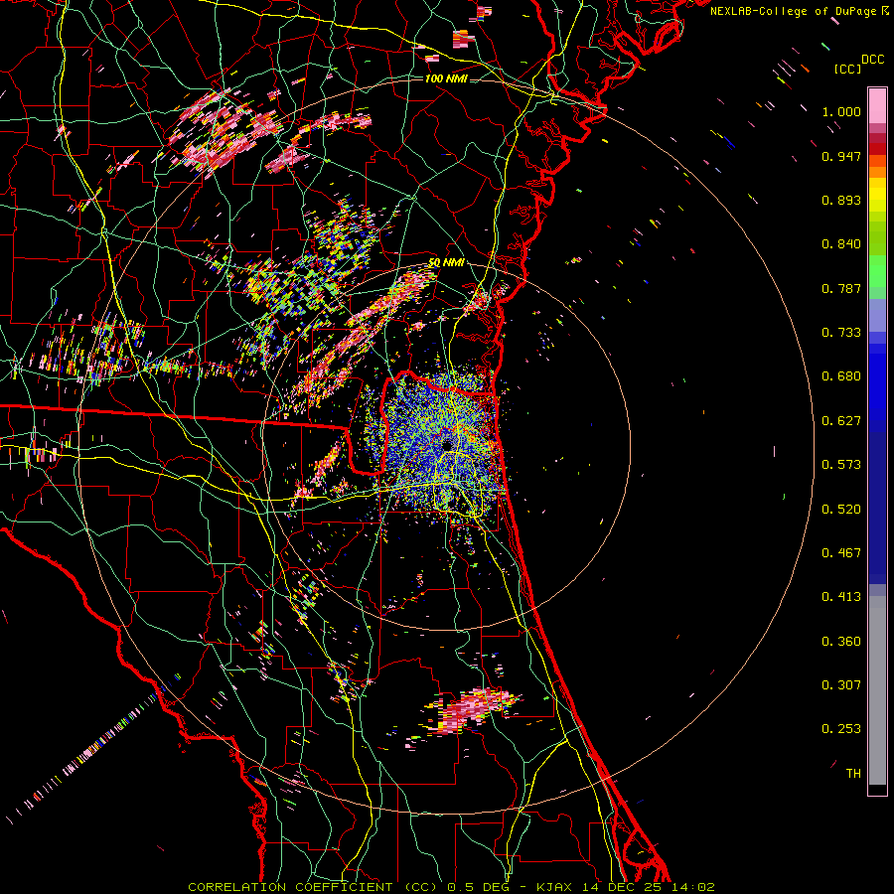The image size is (894, 894).
Task: Click the 0.307 legend value
Action: coord(841,685)
